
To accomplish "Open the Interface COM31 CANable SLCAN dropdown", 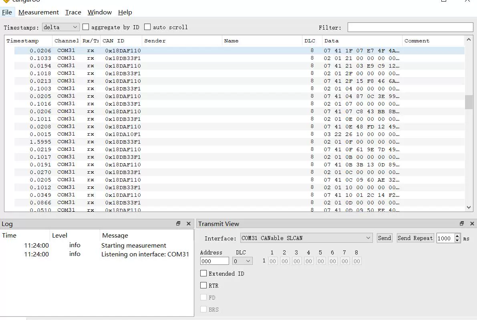I will [306, 238].
